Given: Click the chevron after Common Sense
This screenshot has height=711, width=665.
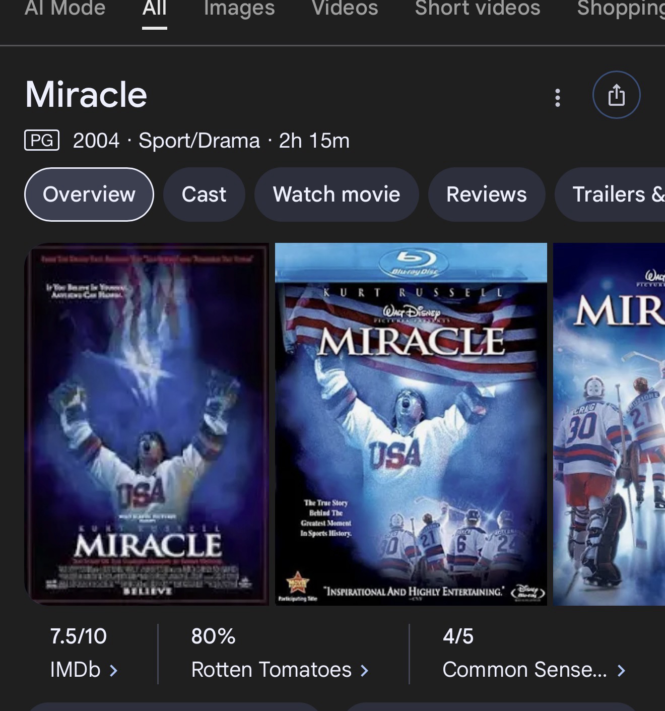Looking at the screenshot, I should [621, 670].
